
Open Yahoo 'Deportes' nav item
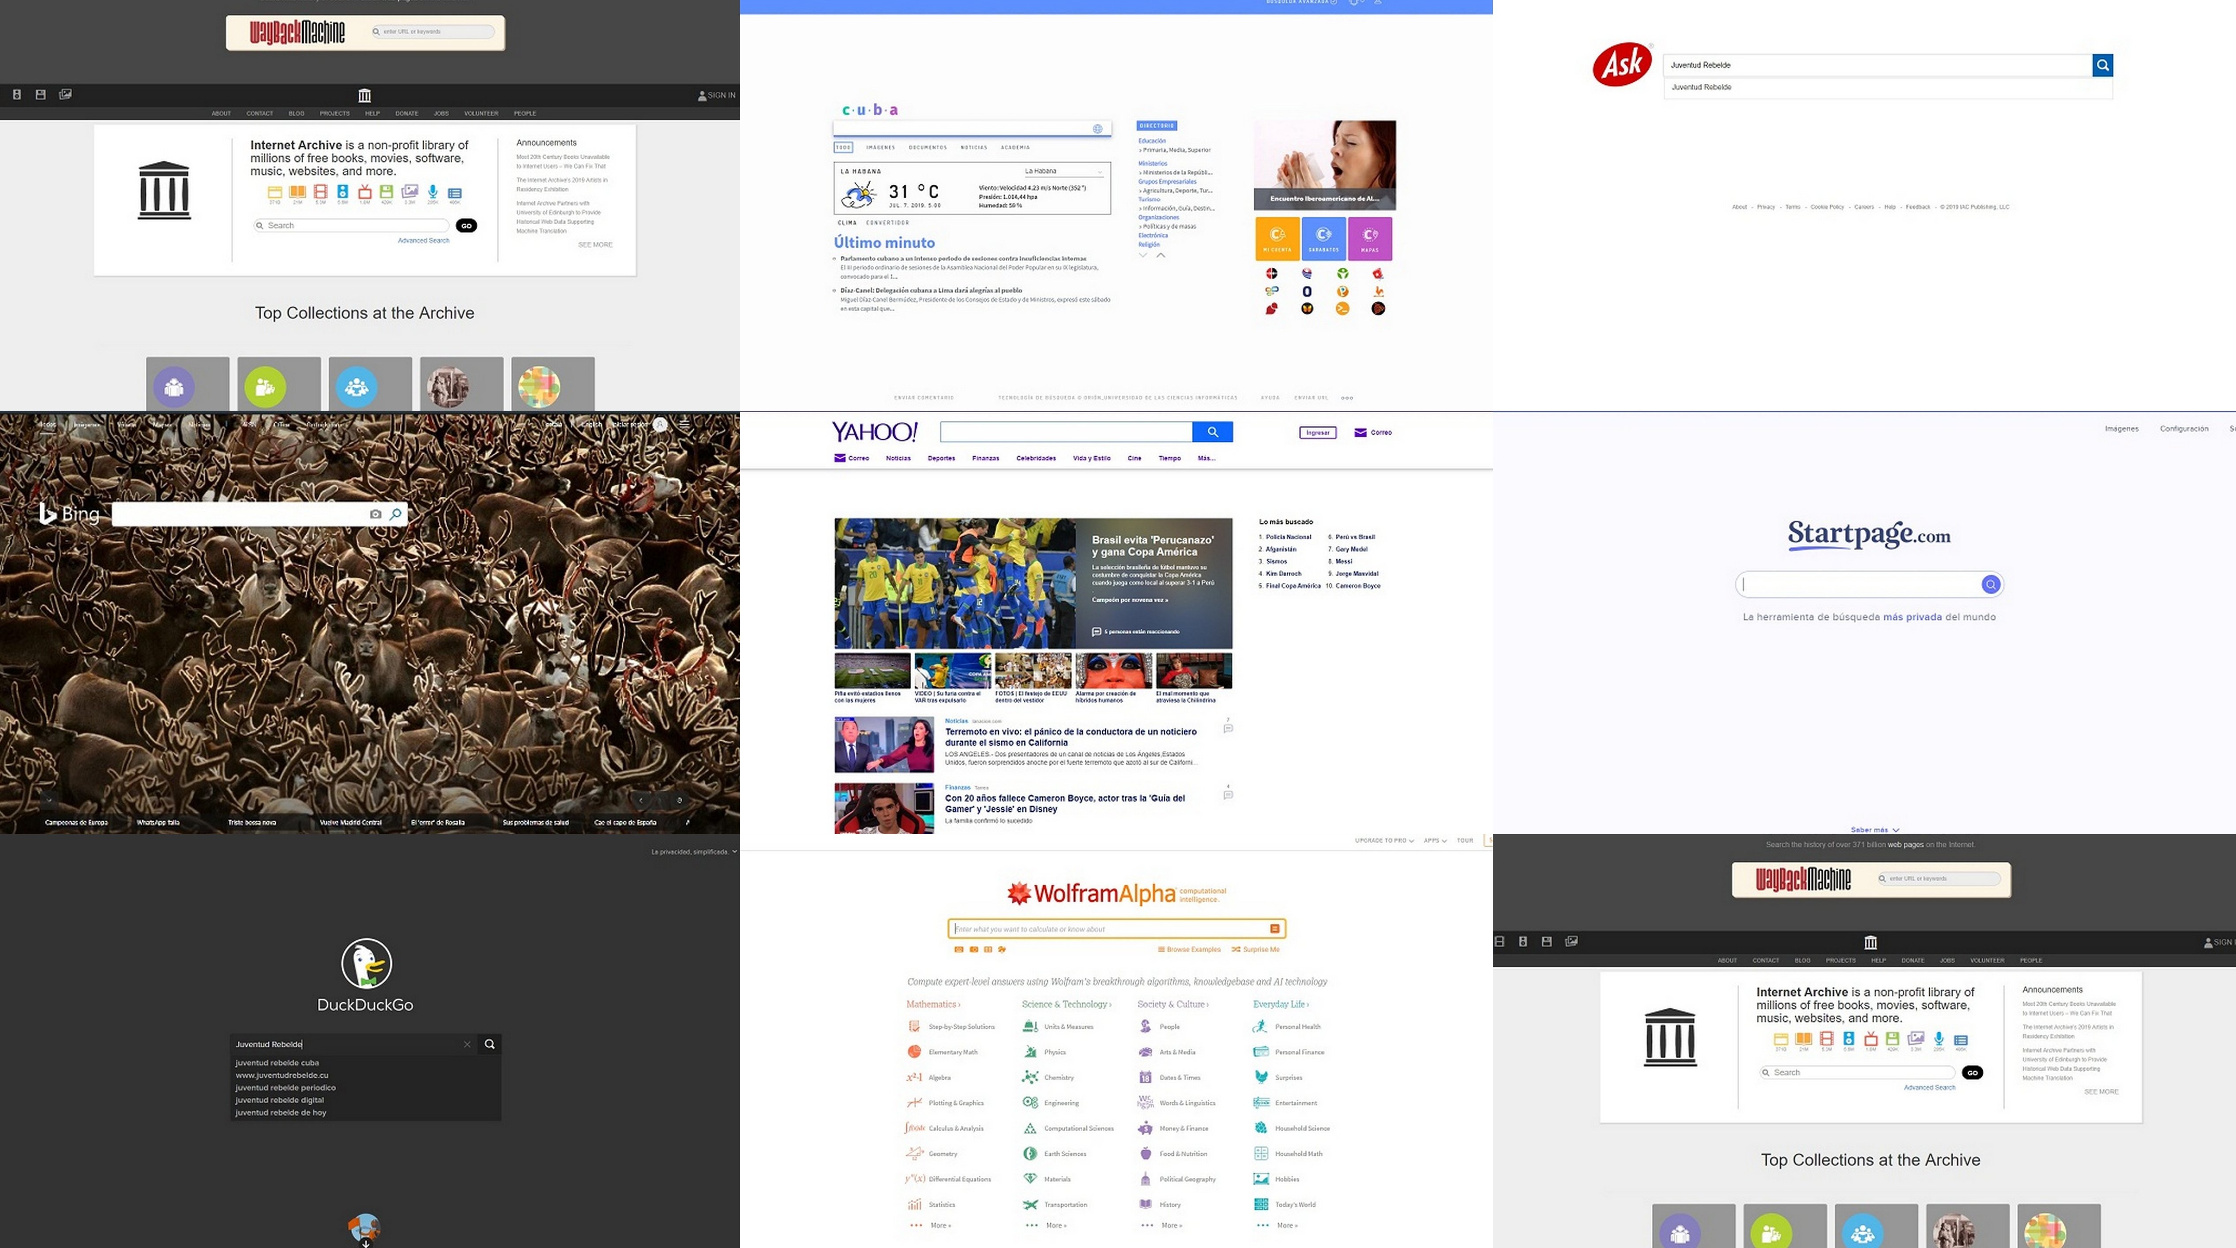click(x=941, y=458)
